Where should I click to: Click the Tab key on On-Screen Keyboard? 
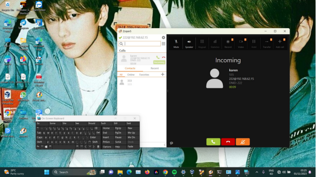39,133
